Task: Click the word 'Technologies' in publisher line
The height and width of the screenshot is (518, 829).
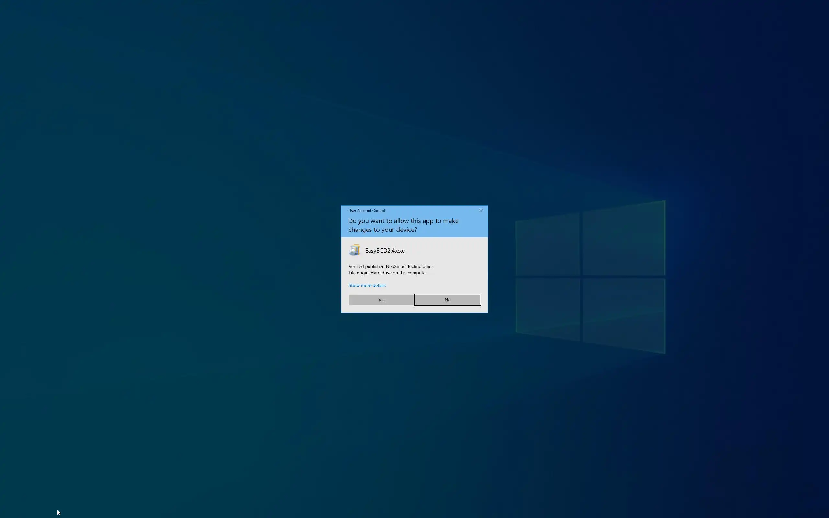Action: point(420,266)
